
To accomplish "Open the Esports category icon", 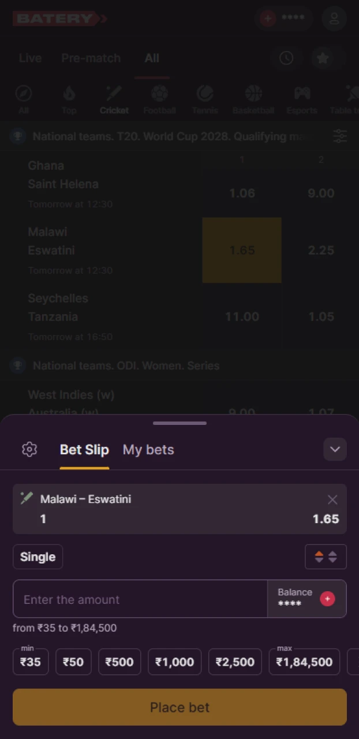I will (301, 94).
